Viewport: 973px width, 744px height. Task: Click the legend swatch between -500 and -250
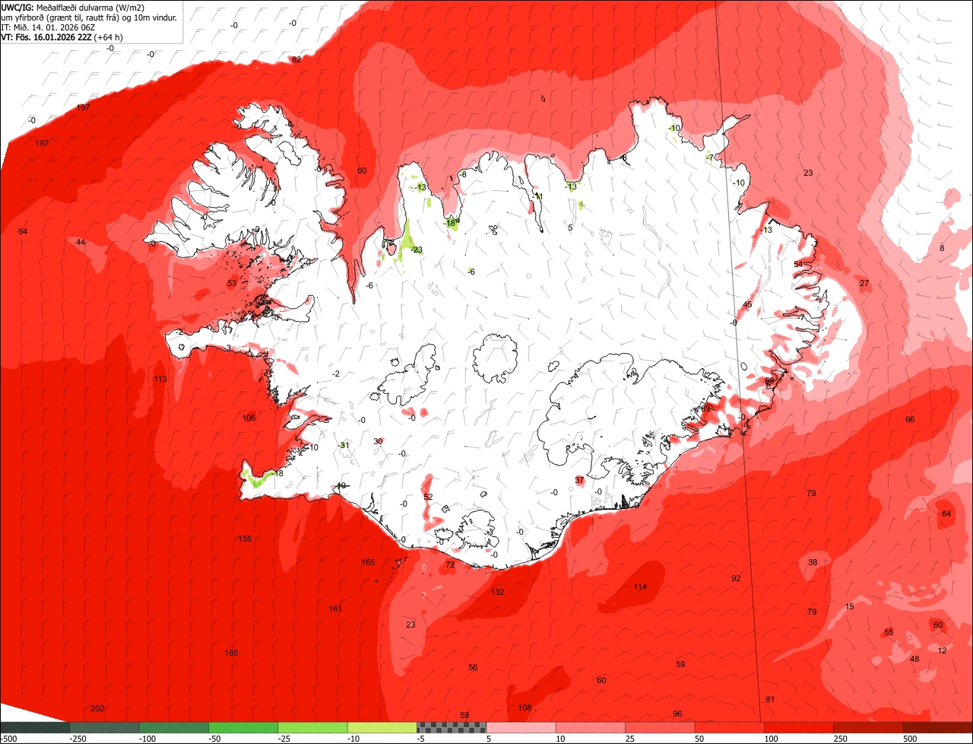click(x=34, y=727)
